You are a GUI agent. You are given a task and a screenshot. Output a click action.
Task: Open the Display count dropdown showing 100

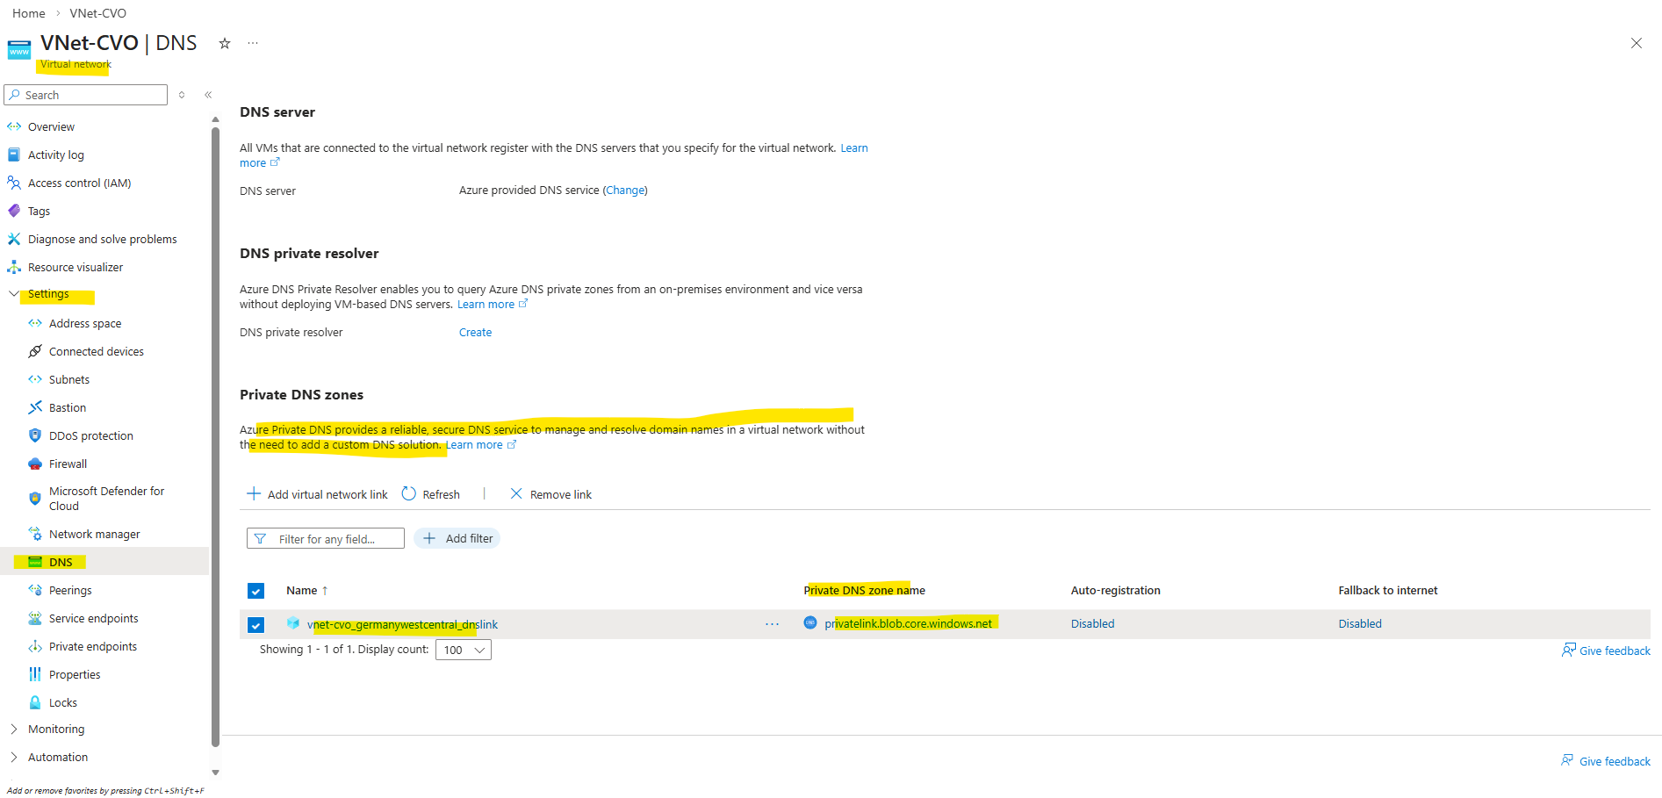464,650
